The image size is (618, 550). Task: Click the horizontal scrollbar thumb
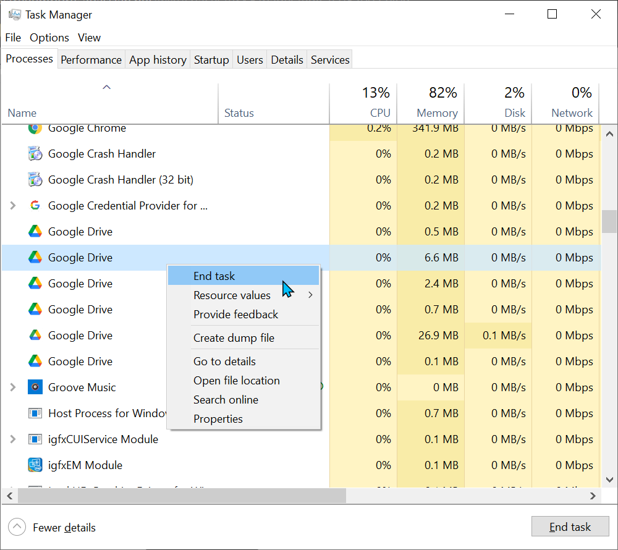click(x=182, y=496)
